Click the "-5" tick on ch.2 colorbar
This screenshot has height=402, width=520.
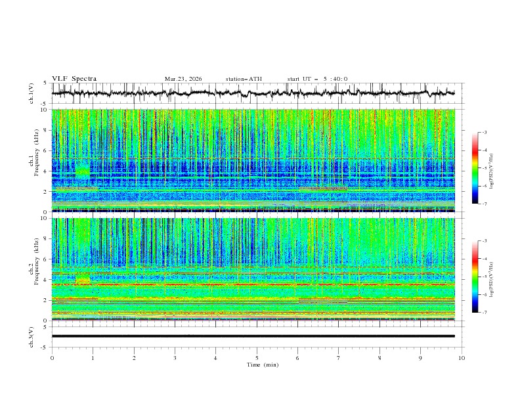(484, 277)
